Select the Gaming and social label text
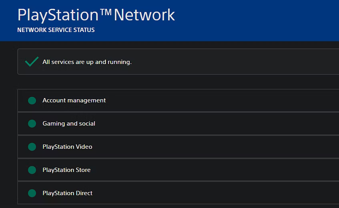This screenshot has width=339, height=208. 69,124
